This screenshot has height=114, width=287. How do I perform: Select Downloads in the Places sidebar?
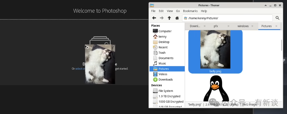[165, 79]
